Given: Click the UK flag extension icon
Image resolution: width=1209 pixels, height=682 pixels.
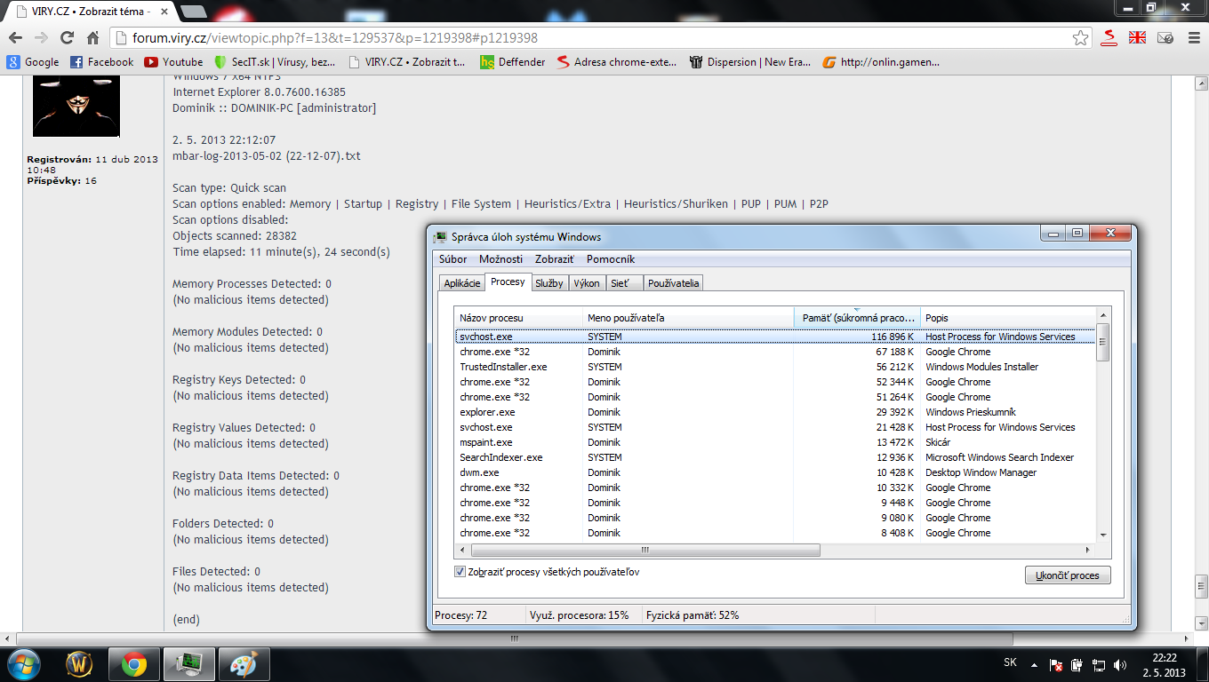Looking at the screenshot, I should [1137, 38].
